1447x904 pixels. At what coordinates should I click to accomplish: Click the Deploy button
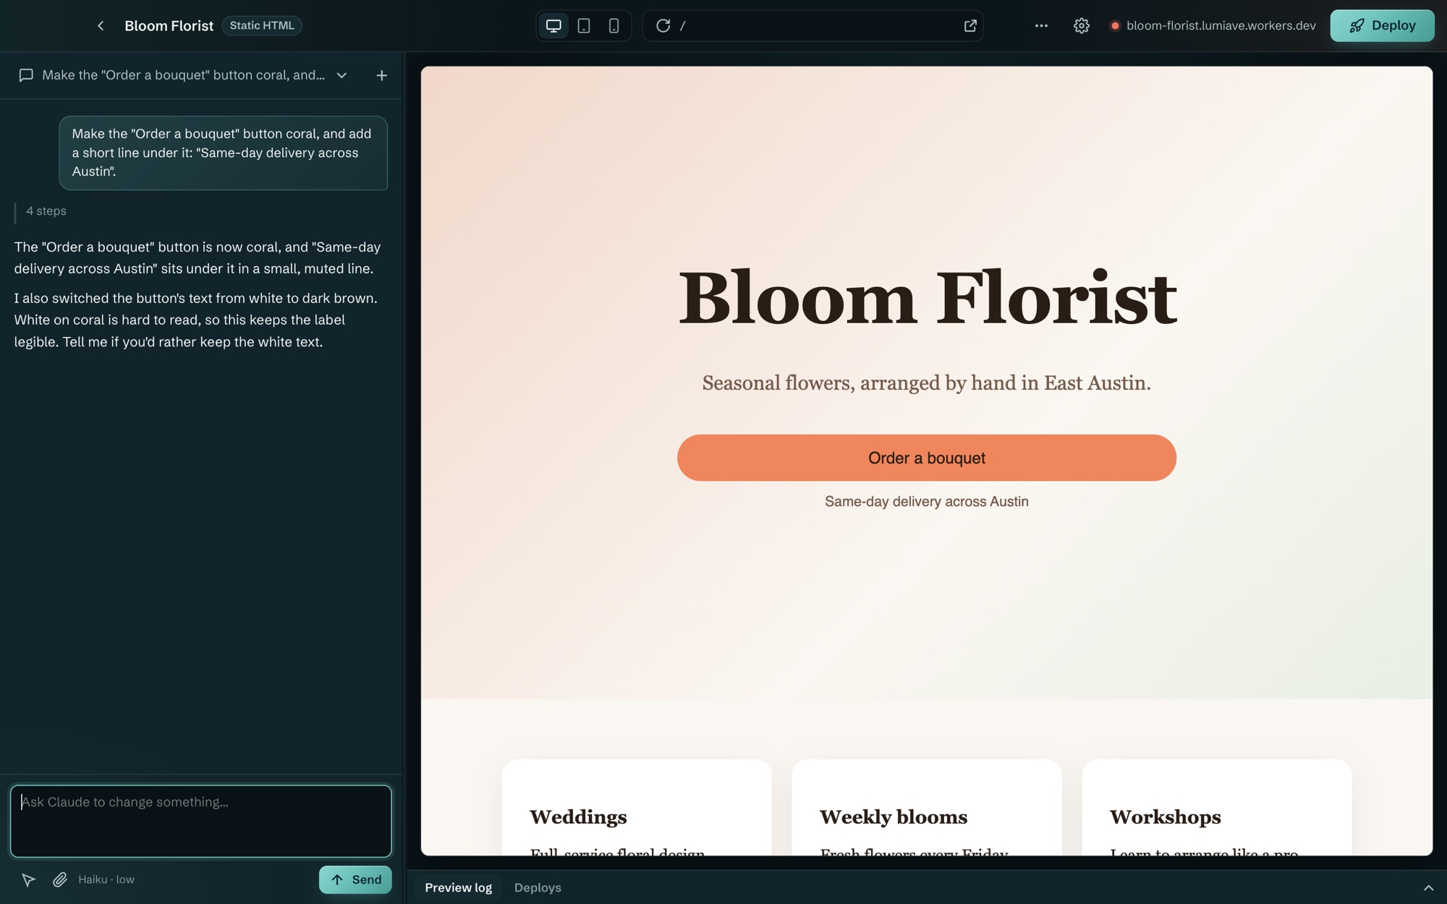click(x=1382, y=25)
